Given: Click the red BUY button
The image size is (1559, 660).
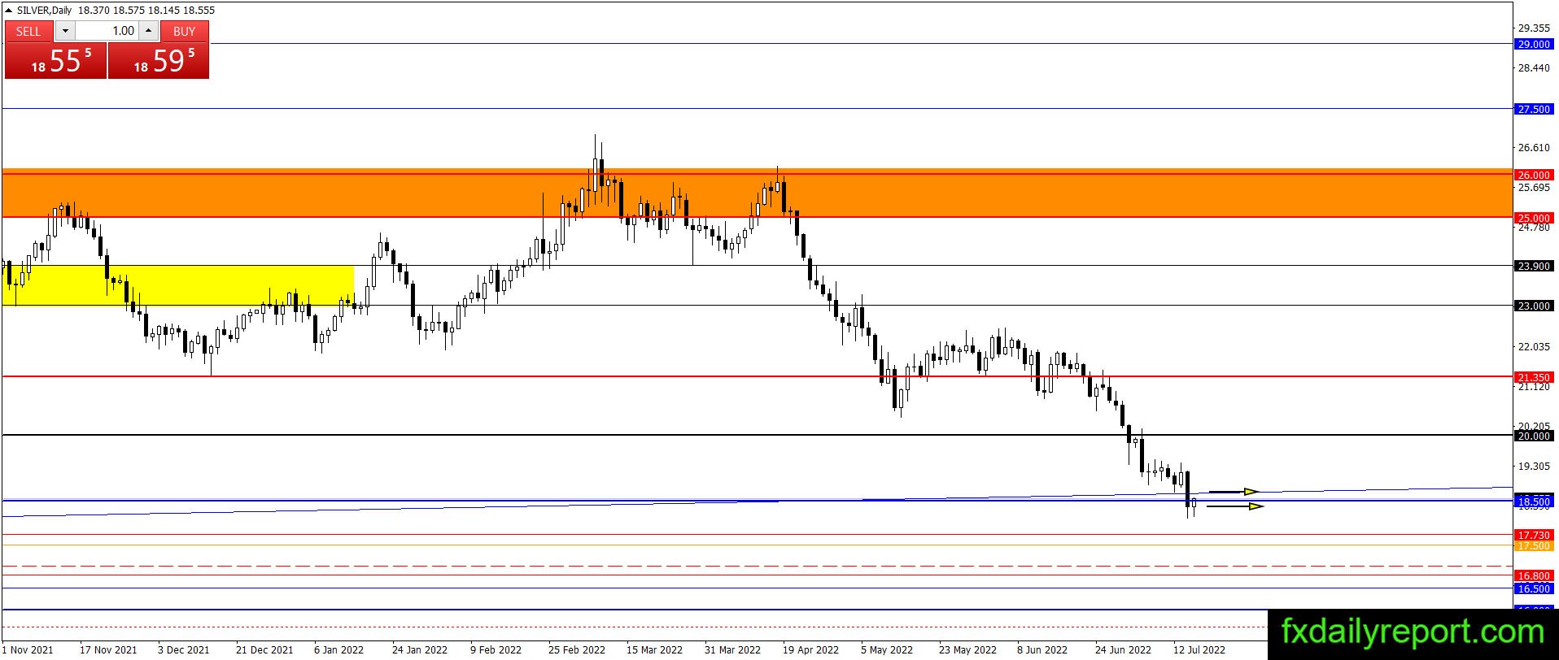Looking at the screenshot, I should [x=185, y=31].
